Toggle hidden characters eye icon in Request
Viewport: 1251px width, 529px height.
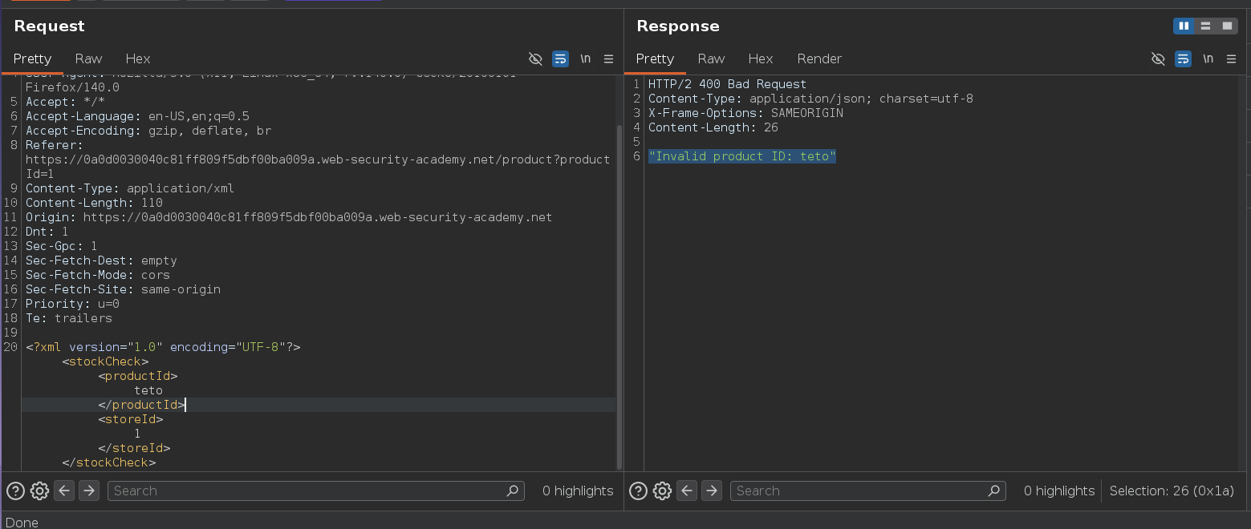click(535, 59)
